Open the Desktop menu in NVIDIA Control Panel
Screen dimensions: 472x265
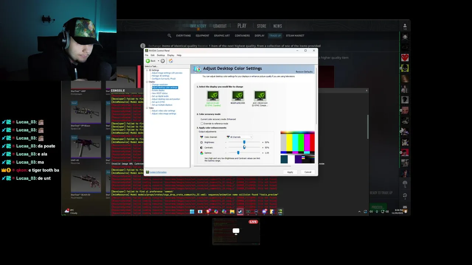coord(161,55)
